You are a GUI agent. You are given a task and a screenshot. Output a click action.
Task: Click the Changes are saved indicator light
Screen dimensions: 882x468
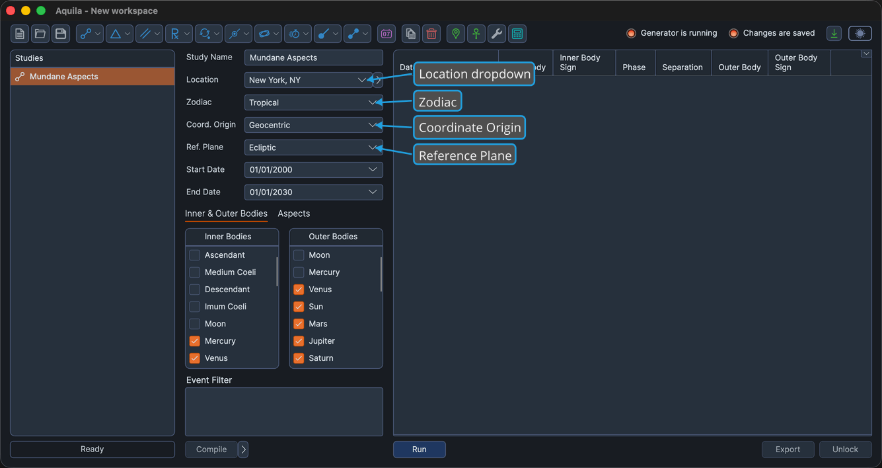[x=733, y=33]
